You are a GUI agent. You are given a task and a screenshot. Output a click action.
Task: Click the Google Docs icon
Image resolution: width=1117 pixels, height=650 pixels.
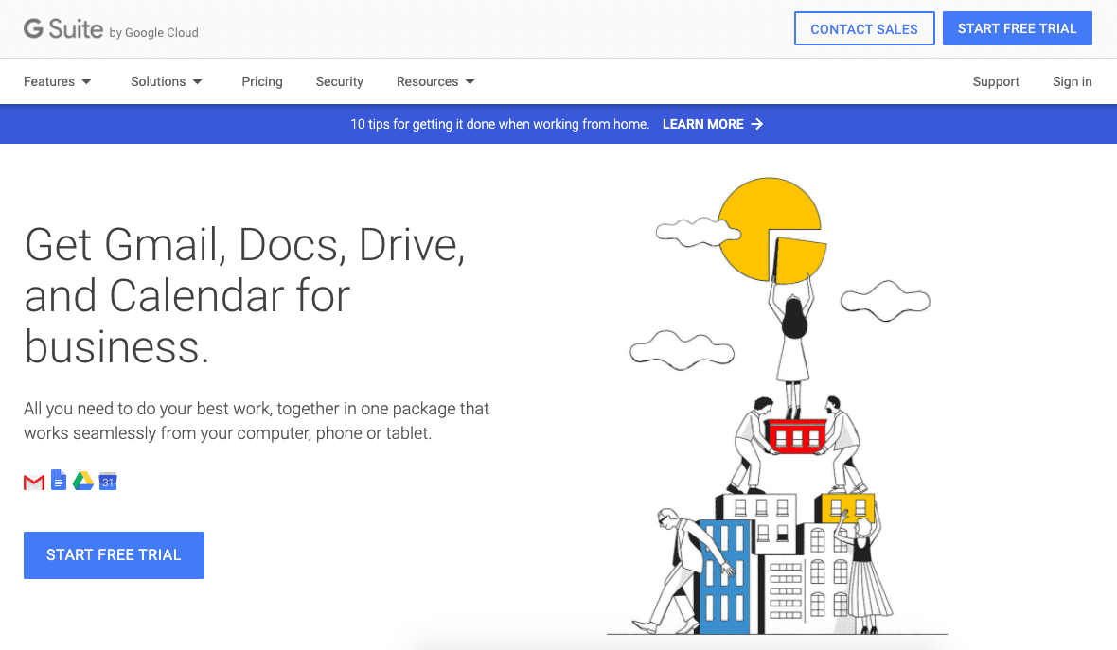pos(59,481)
